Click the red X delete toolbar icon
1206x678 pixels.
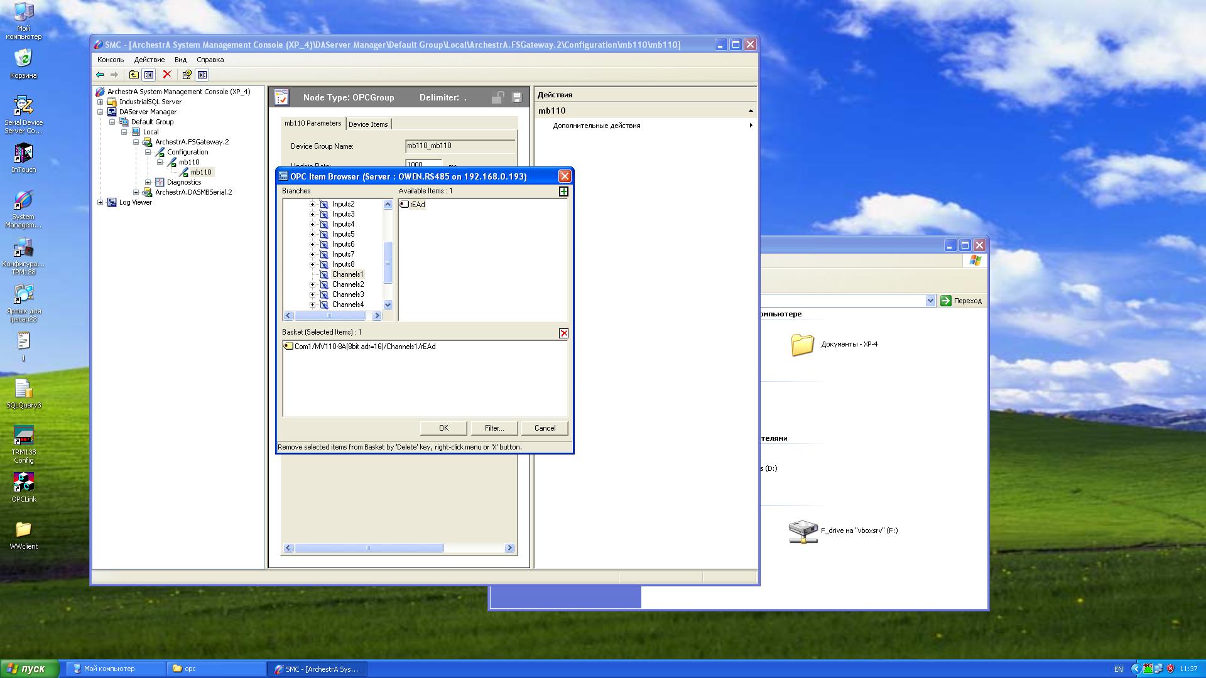coord(167,75)
